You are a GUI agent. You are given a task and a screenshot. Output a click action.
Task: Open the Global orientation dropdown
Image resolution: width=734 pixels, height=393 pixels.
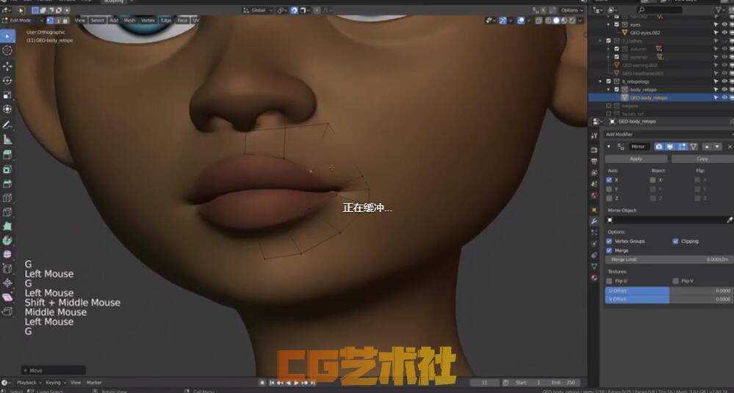[258, 10]
